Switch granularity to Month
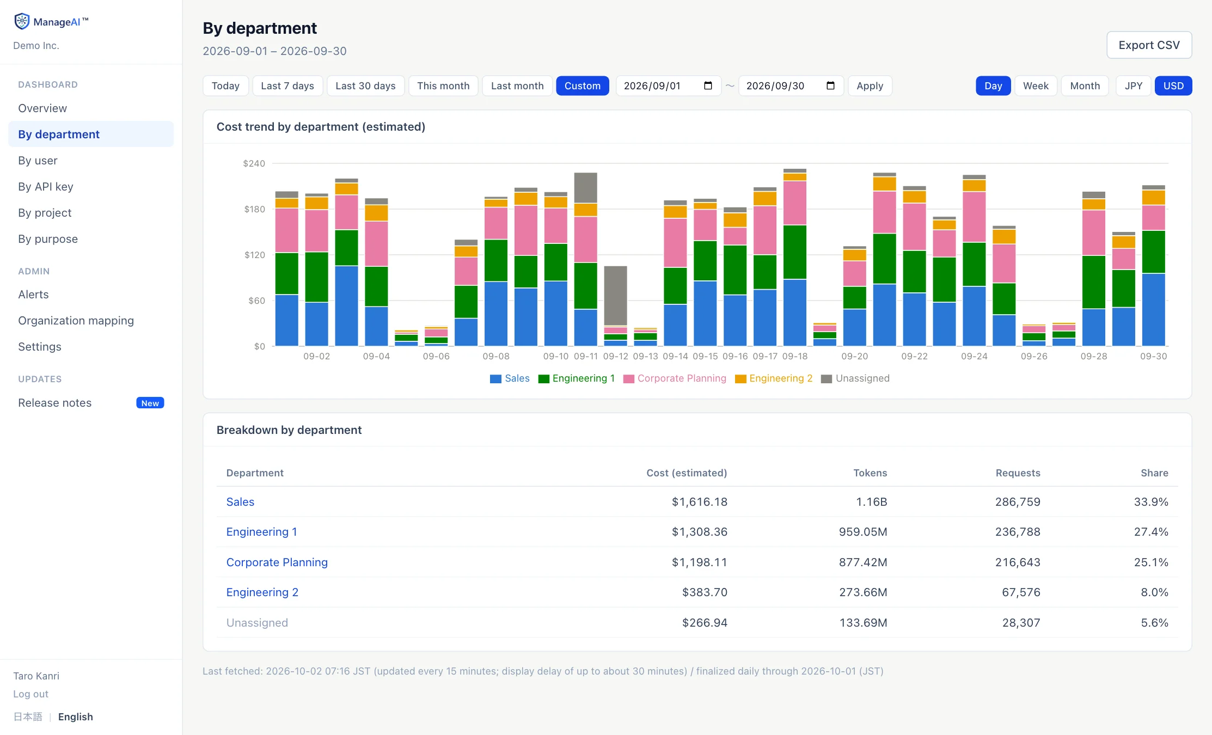The width and height of the screenshot is (1212, 735). [x=1085, y=85]
